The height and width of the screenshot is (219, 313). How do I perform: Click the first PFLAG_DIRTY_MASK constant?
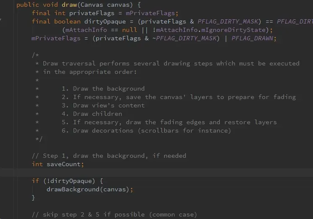click(x=228, y=21)
